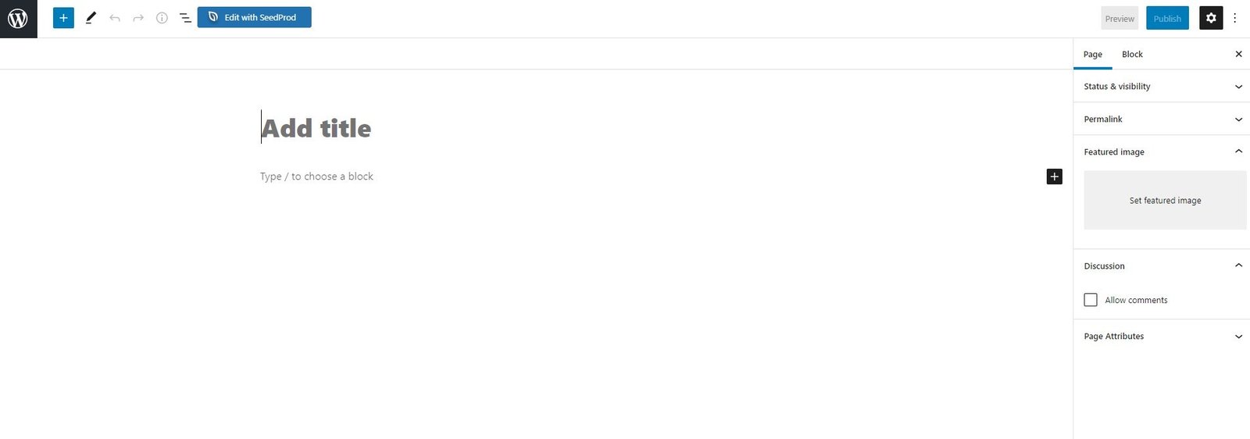
Task: Click the Edit with SeedProd button
Action: tap(255, 17)
